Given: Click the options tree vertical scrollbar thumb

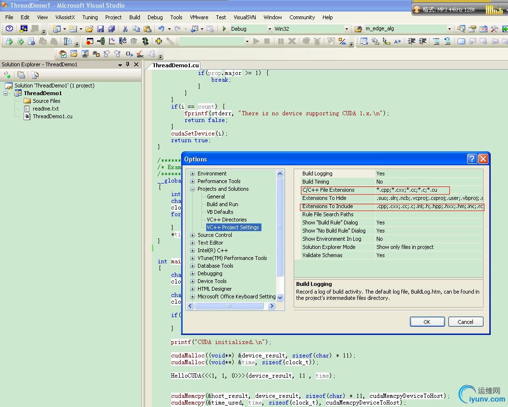Looking at the screenshot, I should [280, 227].
